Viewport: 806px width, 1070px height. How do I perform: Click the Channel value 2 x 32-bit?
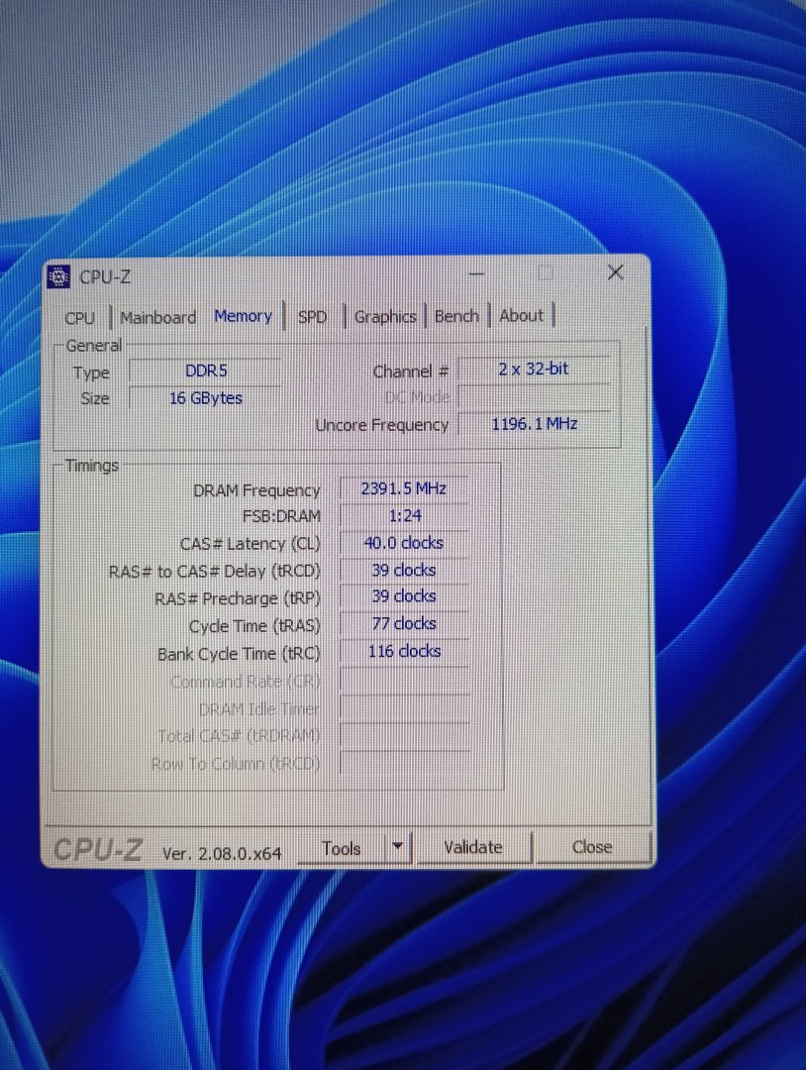coord(534,370)
